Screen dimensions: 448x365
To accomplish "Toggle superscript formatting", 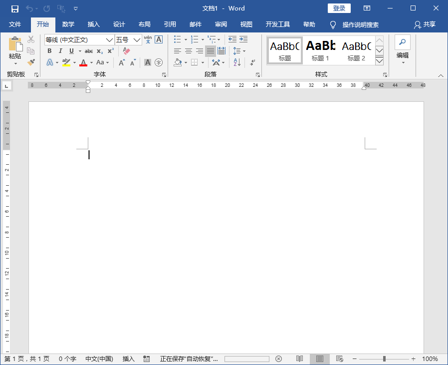I will pyautogui.click(x=111, y=51).
